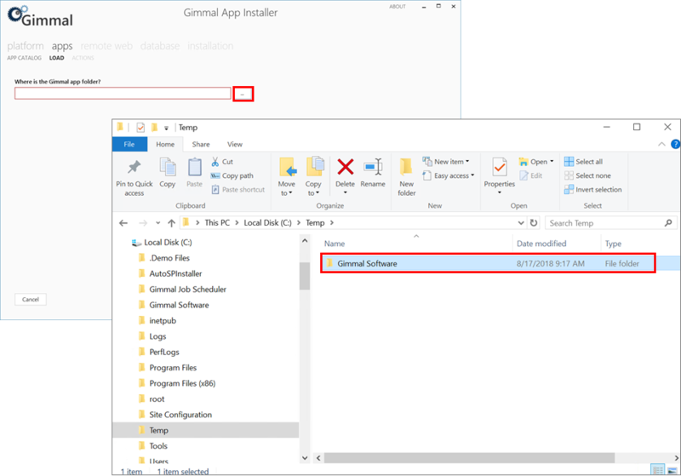
Task: Click the refresh icon beside address bar
Action: [x=534, y=223]
